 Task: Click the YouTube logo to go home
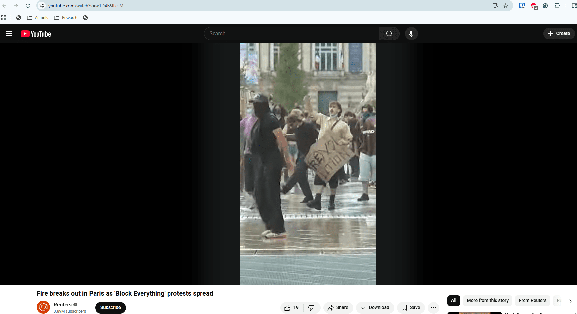tap(36, 34)
